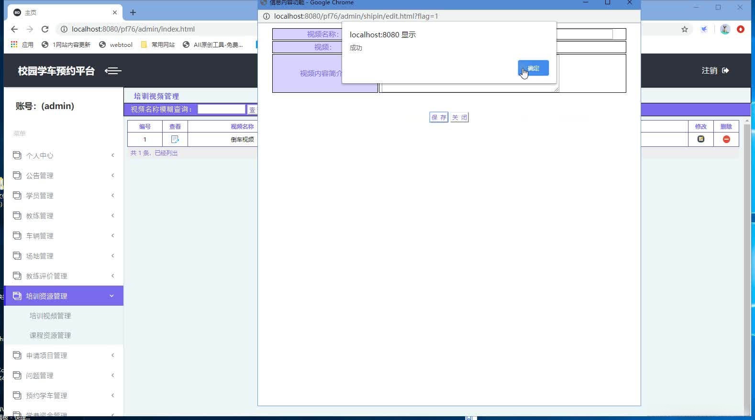Close the 主页 tab
This screenshot has width=755, height=420.
tap(115, 12)
